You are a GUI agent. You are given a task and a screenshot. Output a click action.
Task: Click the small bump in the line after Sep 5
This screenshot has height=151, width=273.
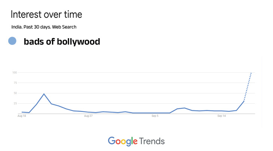[x=184, y=108]
